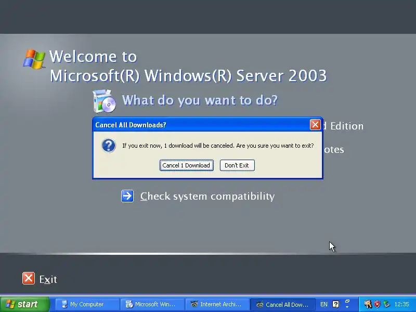Image resolution: width=416 pixels, height=312 pixels.
Task: Click the What do you want to do? heading
Action: (x=200, y=100)
